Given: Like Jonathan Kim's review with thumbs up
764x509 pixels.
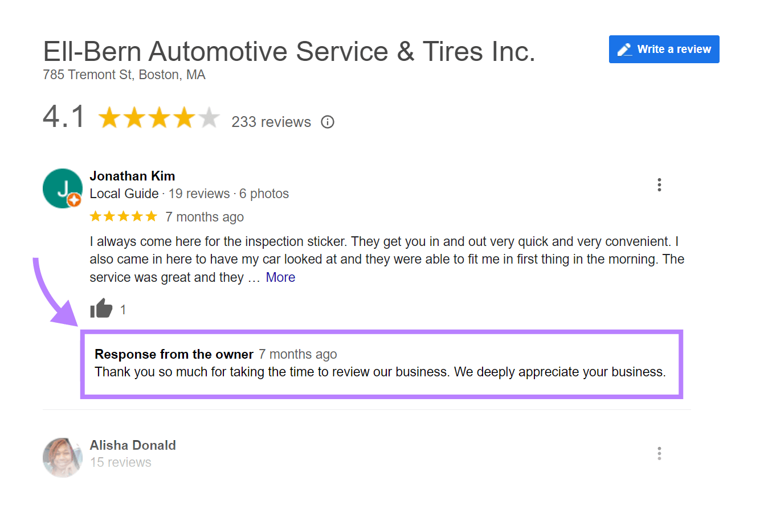Looking at the screenshot, I should pos(101,309).
